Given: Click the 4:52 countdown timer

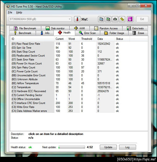Looking at the screenshot, I should pos(90,147).
